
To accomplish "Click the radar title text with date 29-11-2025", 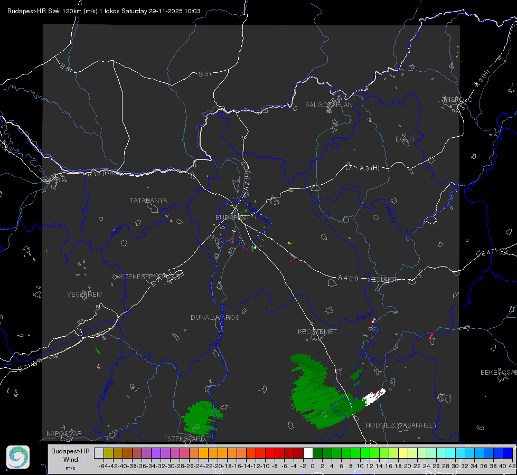I will tap(104, 11).
